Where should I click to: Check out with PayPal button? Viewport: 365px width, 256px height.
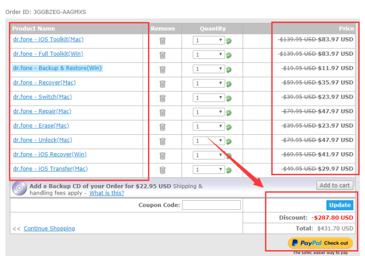point(320,243)
